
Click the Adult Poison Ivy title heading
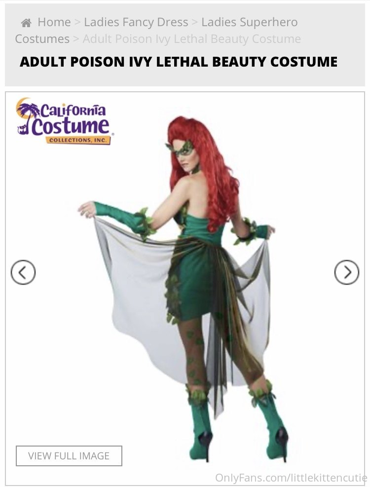tap(179, 62)
